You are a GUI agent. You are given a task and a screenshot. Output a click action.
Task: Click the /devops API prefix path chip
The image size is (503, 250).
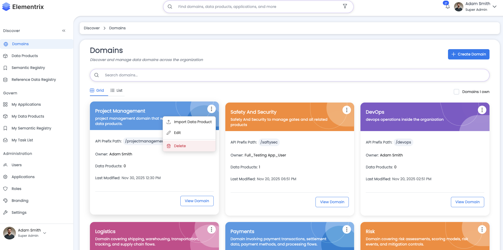(x=403, y=142)
